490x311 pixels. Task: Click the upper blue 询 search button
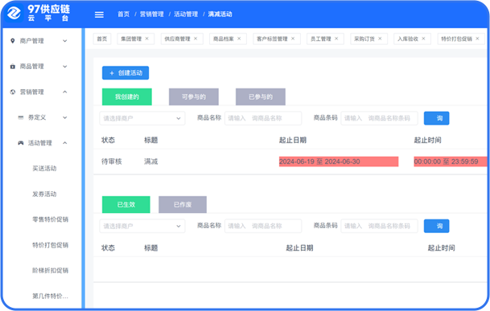point(437,118)
